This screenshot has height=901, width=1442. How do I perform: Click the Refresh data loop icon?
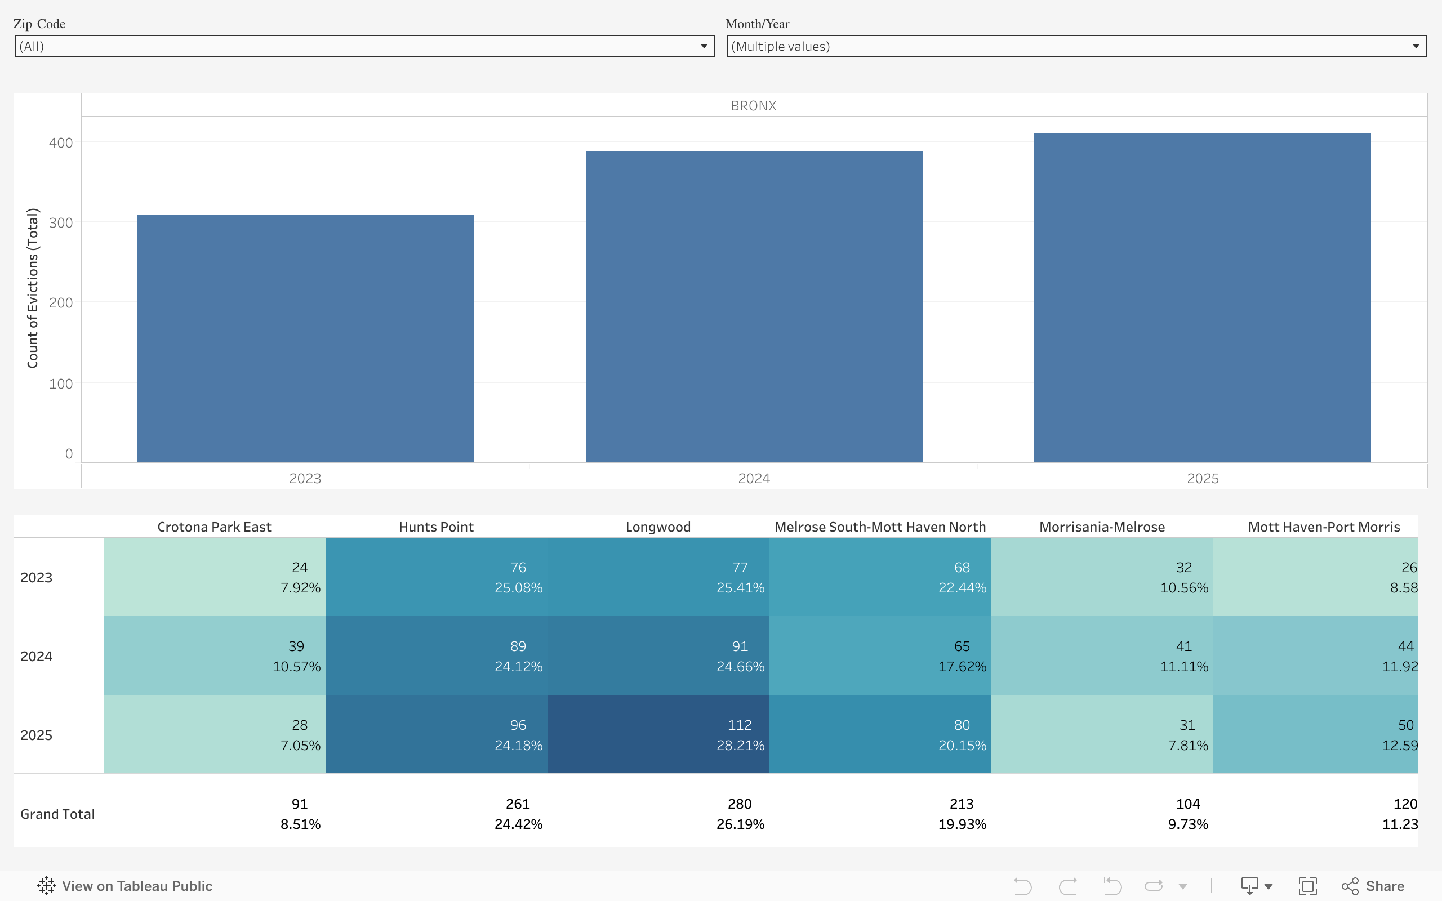(x=1154, y=886)
